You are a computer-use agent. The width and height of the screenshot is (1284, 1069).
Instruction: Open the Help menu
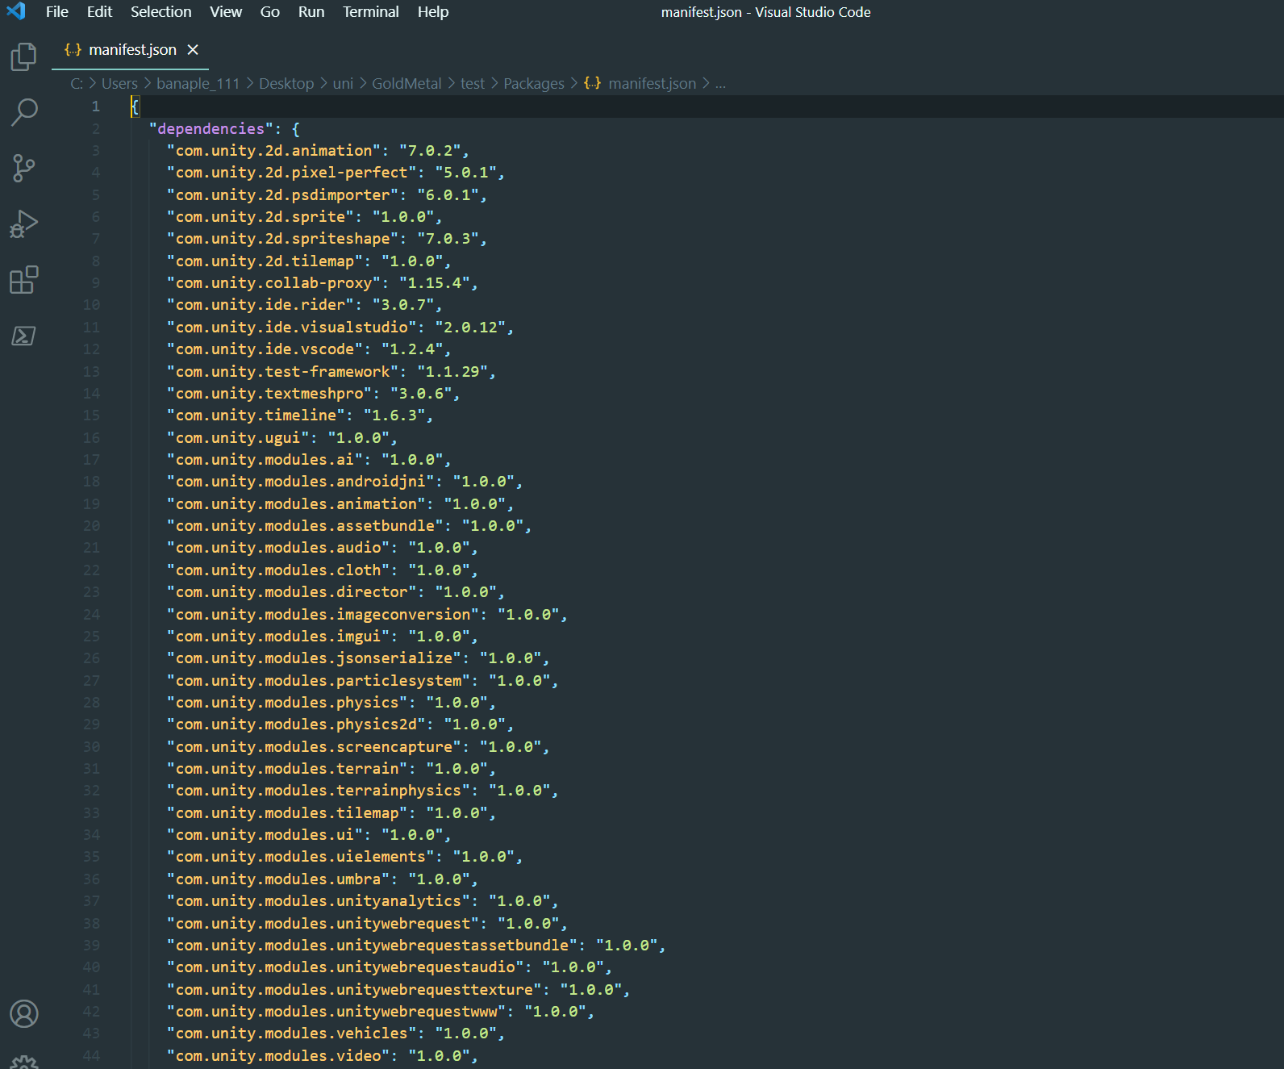pos(433,12)
